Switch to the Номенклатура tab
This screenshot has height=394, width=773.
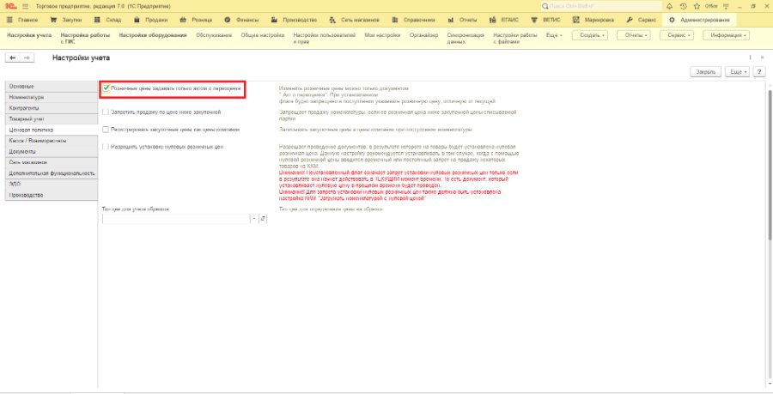click(x=52, y=97)
